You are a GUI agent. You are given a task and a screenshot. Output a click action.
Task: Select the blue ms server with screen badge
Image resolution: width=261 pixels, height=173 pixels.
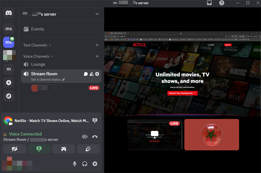9,42
